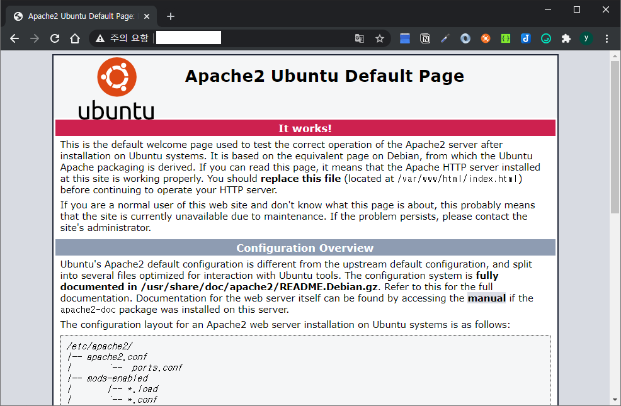
Task: Open the profile avatar labeled y
Action: point(586,38)
